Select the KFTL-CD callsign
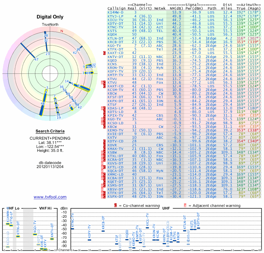This screenshot has width=264, height=253. pos(115,167)
